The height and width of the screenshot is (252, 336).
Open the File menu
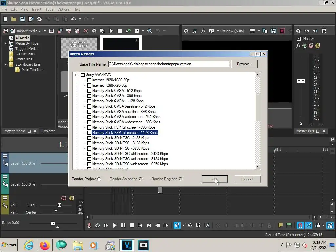click(x=4, y=9)
